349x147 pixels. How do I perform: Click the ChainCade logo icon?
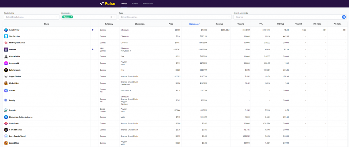(6, 124)
